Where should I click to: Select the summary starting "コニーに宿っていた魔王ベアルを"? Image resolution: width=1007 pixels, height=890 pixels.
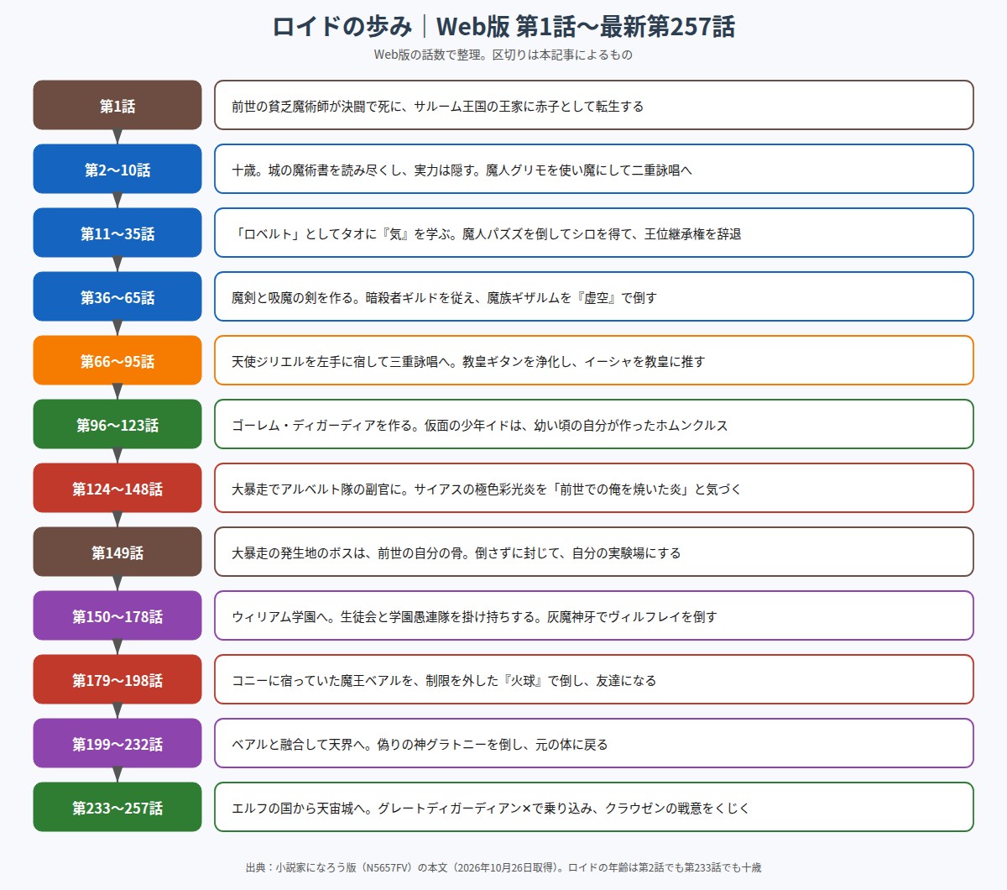tap(594, 680)
